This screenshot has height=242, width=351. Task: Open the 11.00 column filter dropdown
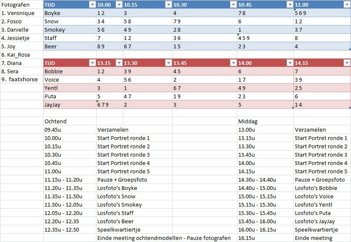[x=347, y=5]
